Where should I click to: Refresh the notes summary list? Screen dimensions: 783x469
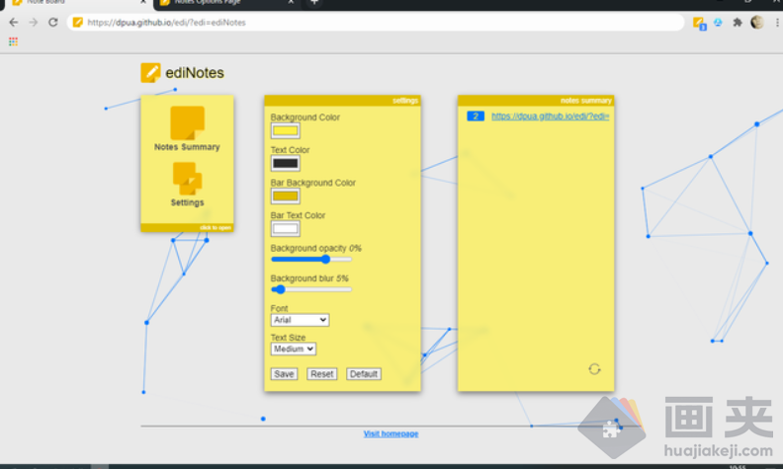[x=594, y=369]
